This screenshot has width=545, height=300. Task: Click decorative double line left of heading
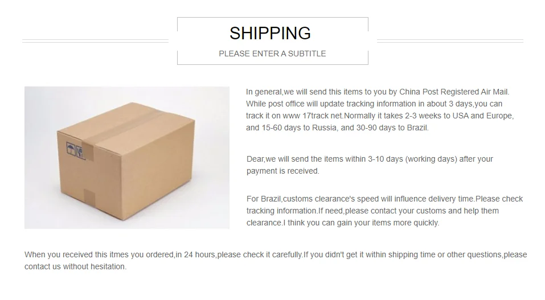click(95, 41)
